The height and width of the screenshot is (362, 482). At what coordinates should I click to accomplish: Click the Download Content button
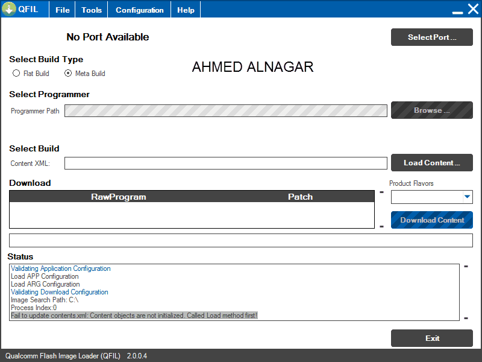pos(432,220)
